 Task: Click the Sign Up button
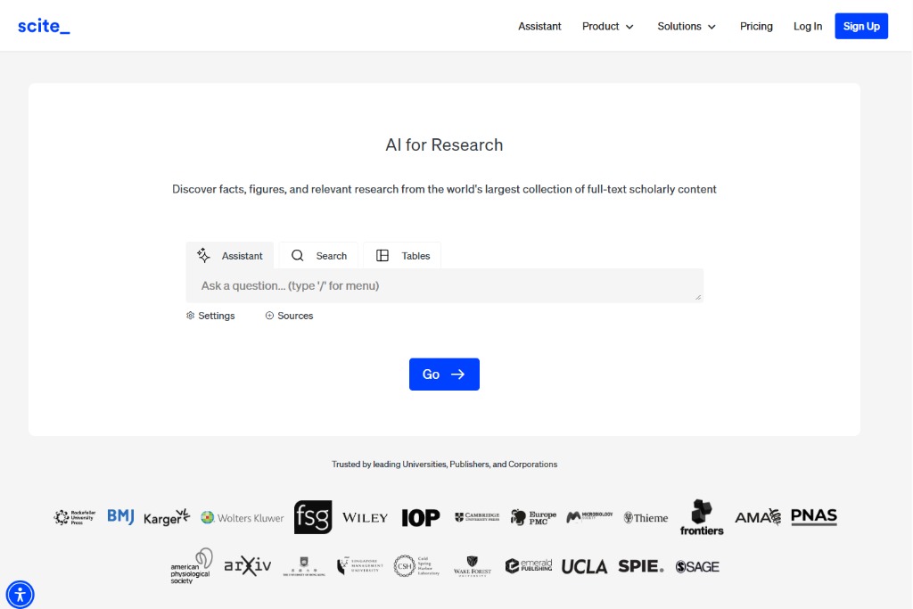(860, 27)
